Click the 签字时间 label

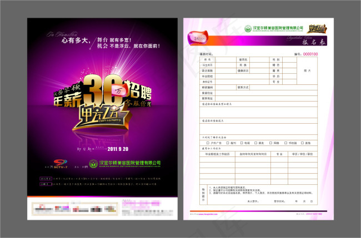click(x=280, y=201)
